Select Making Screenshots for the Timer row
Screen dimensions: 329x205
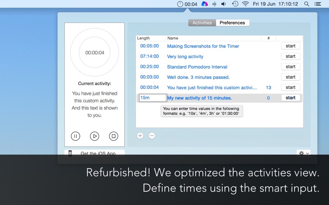[219, 46]
